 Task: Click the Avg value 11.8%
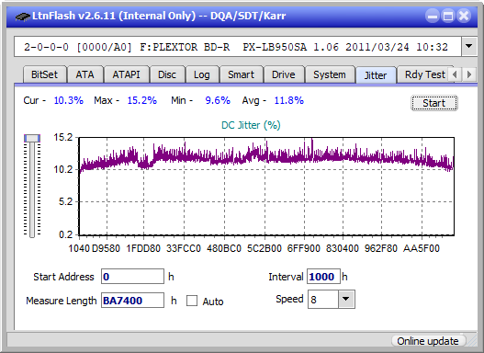(x=289, y=100)
